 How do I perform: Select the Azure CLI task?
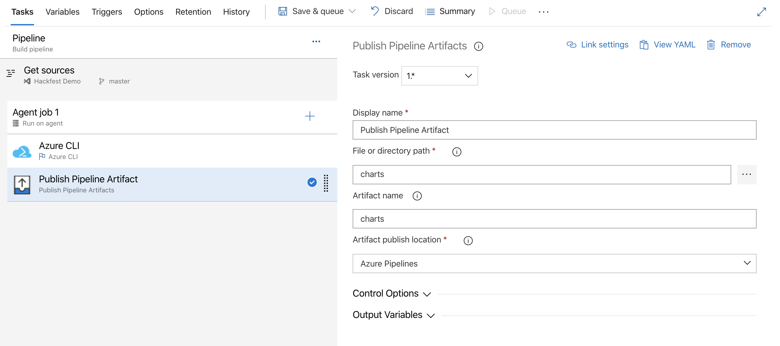(172, 151)
